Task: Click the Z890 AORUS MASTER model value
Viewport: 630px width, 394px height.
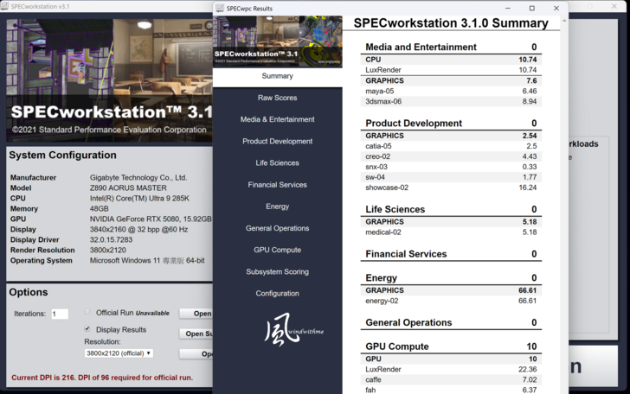Action: click(128, 187)
